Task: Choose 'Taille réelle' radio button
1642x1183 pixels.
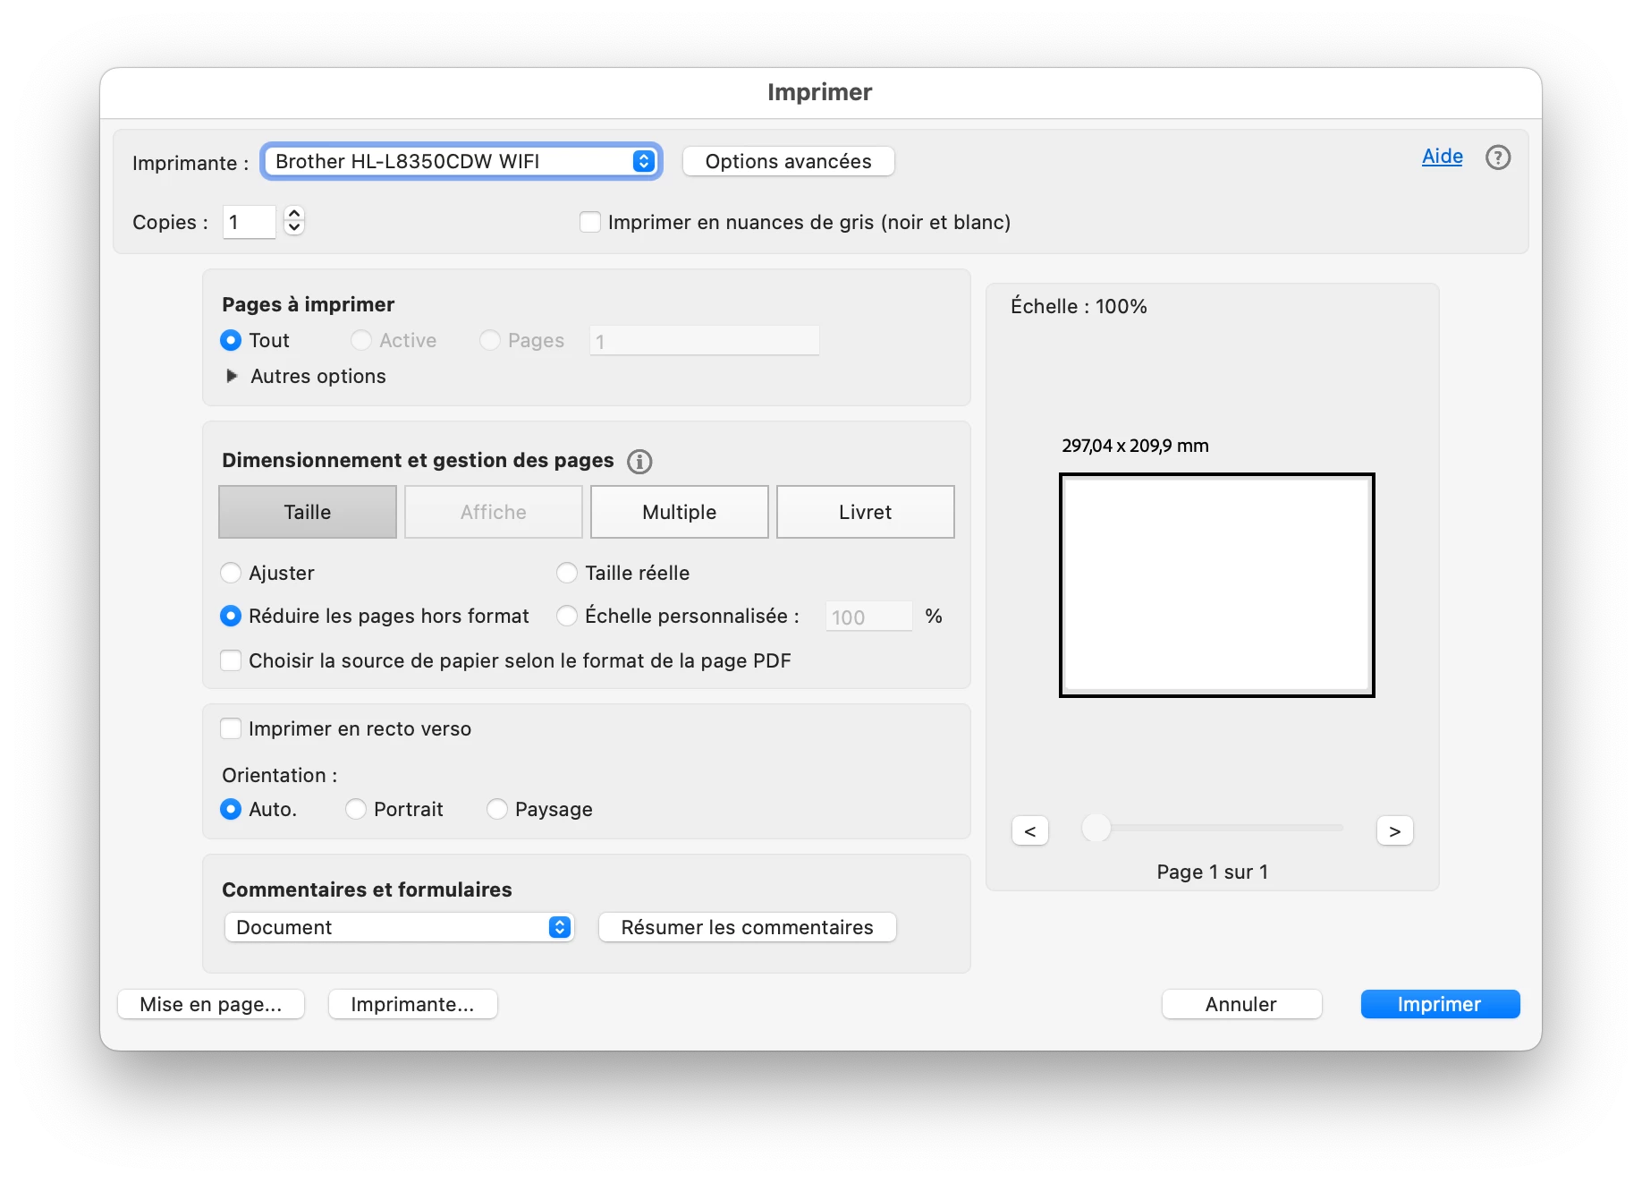Action: pos(567,573)
